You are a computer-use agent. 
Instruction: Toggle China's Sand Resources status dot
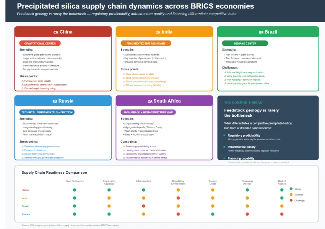tap(75, 190)
